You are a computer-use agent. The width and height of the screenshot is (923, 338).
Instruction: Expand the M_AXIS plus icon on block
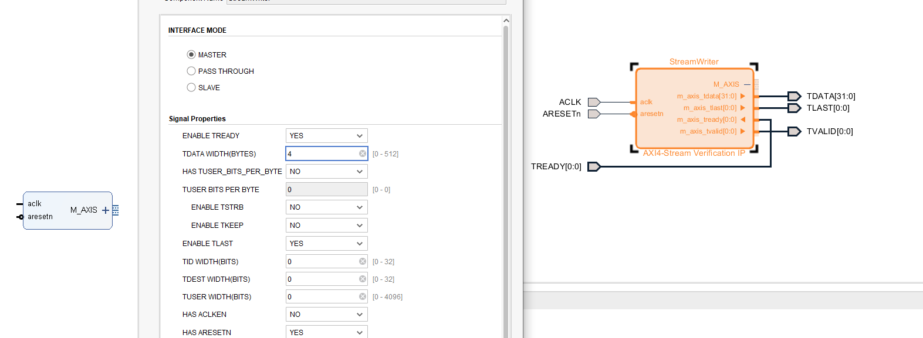[106, 210]
